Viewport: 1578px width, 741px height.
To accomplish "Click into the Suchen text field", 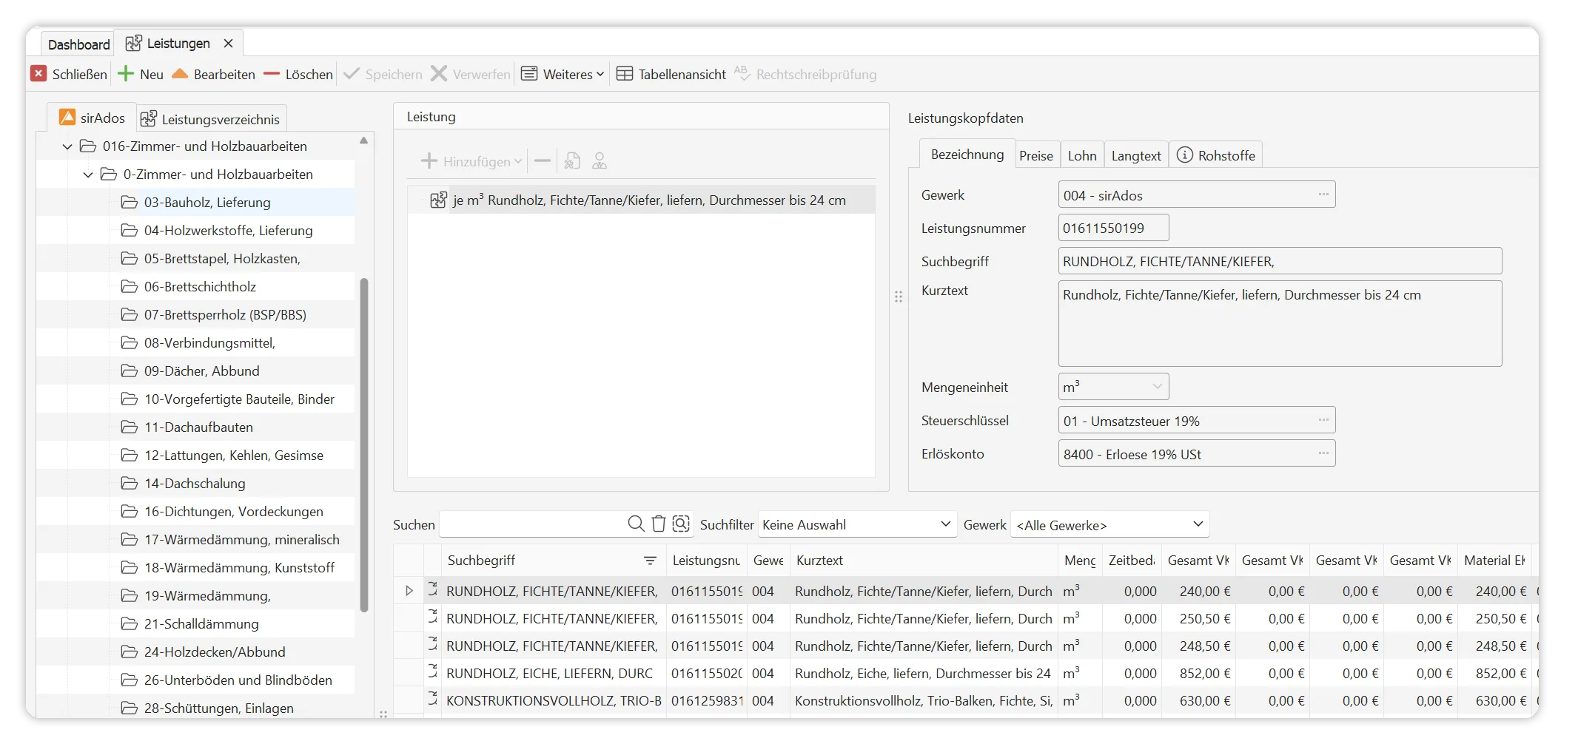I will point(531,524).
